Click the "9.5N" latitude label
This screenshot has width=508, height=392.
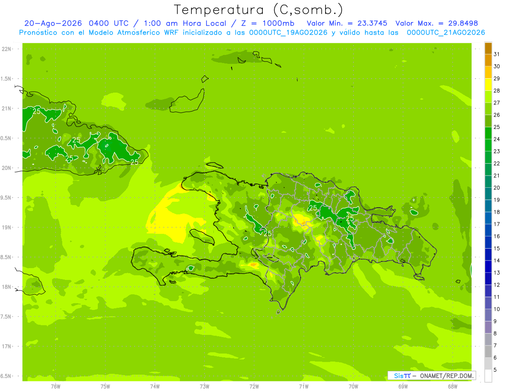pos(6,197)
